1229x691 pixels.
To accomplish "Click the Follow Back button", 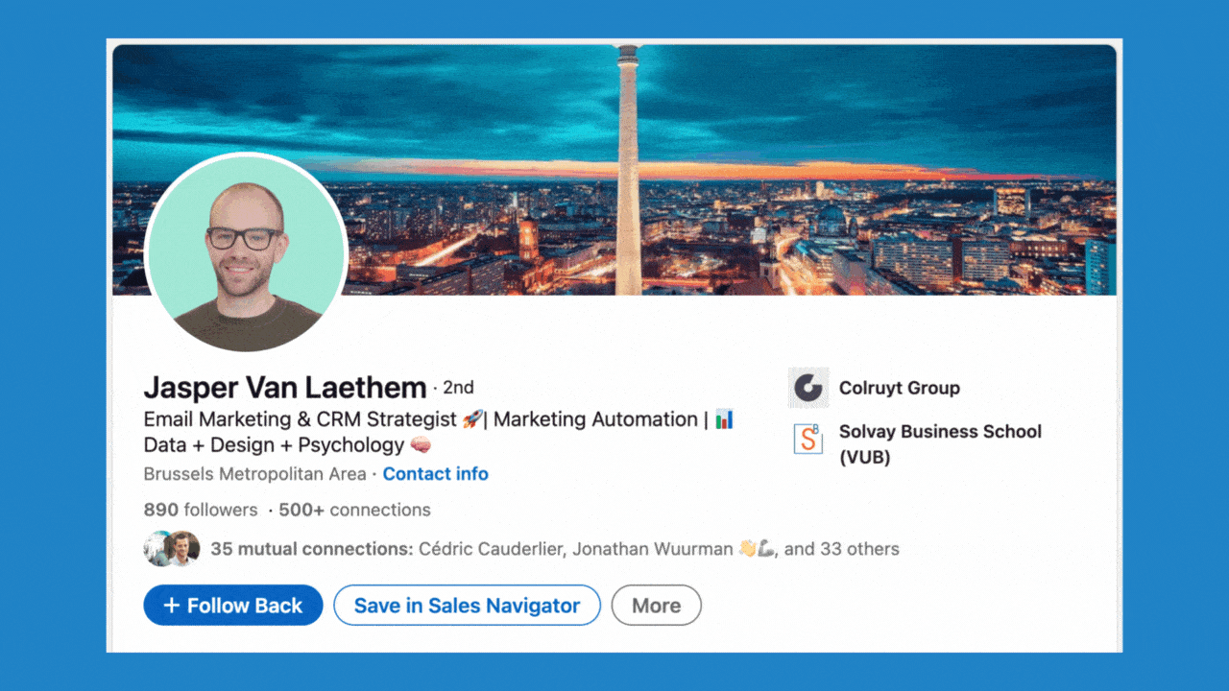I will tap(233, 606).
